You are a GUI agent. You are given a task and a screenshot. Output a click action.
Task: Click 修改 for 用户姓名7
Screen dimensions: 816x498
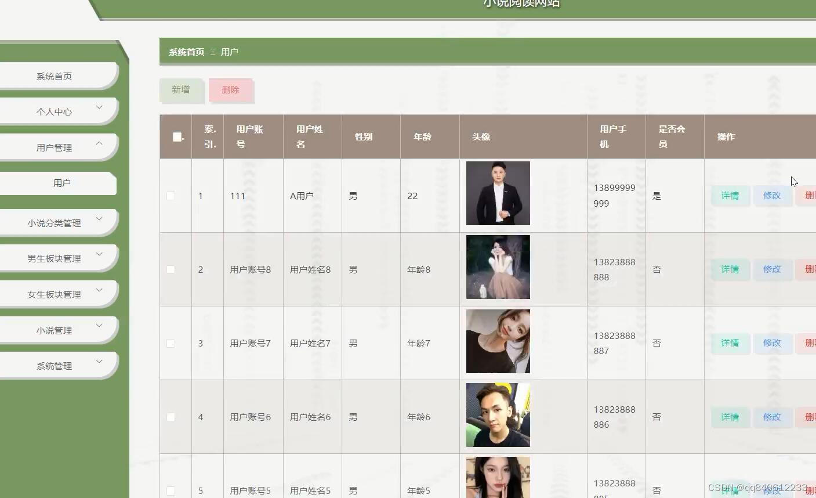click(x=772, y=343)
